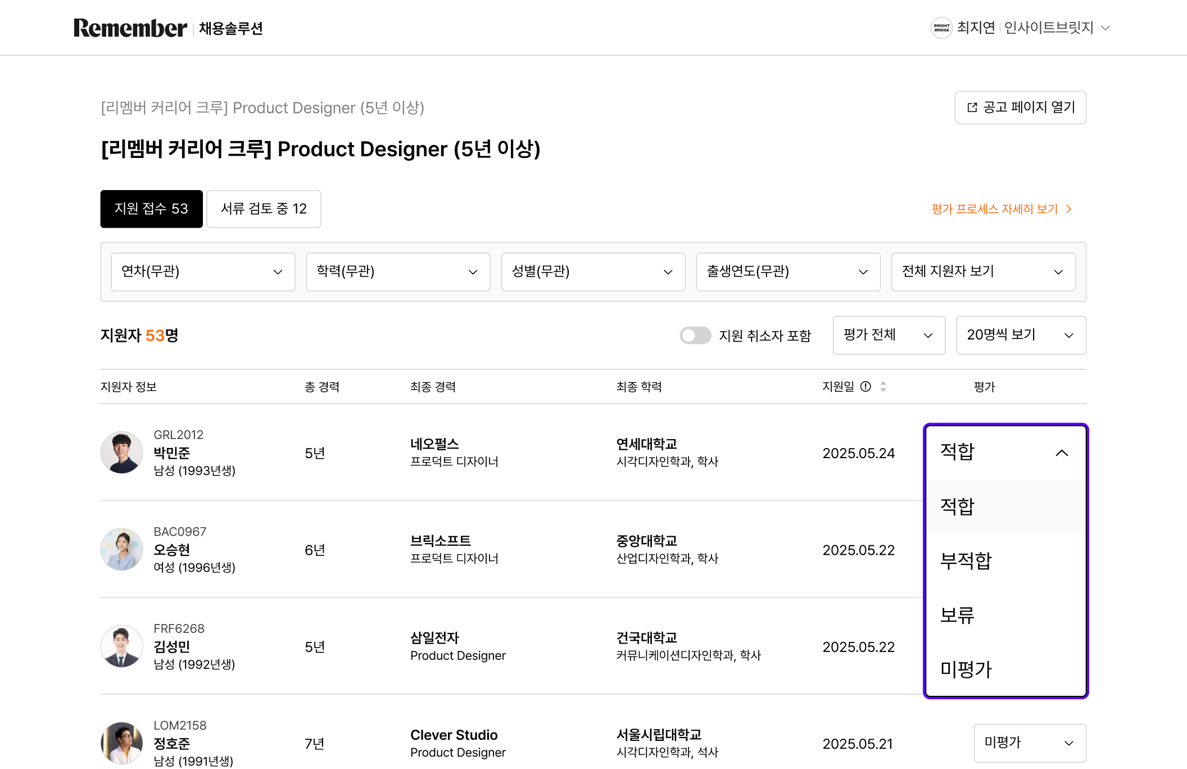Choose 보류 option in evaluation list

tap(1005, 615)
